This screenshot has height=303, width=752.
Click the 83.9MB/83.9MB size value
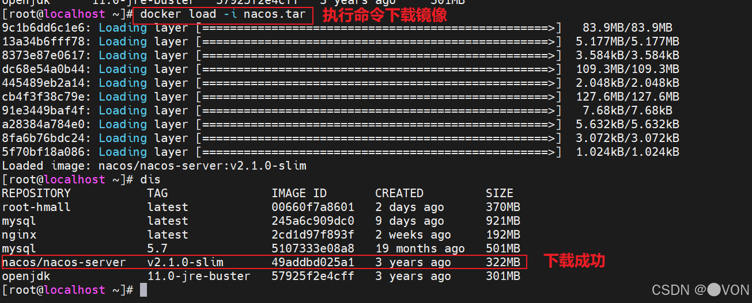click(x=628, y=28)
